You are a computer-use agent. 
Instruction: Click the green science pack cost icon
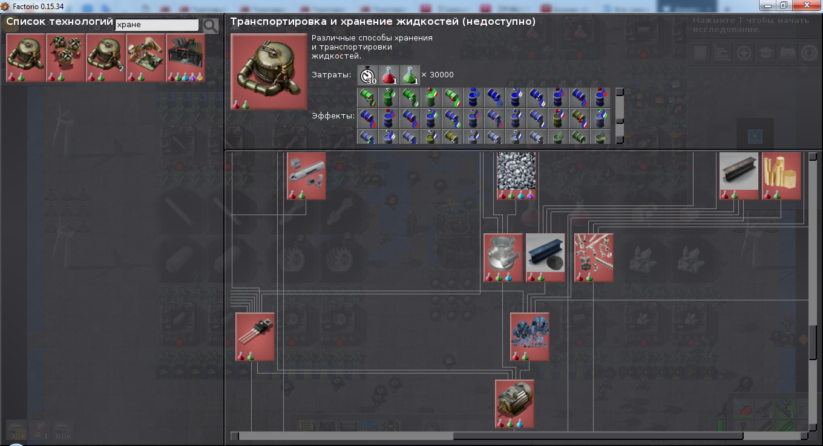410,75
